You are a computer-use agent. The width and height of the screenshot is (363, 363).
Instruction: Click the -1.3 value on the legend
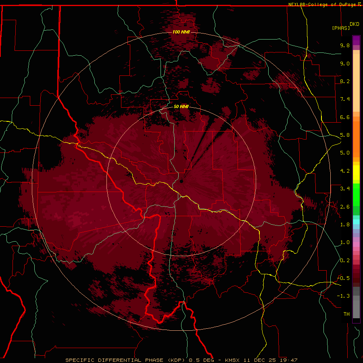click(x=343, y=296)
